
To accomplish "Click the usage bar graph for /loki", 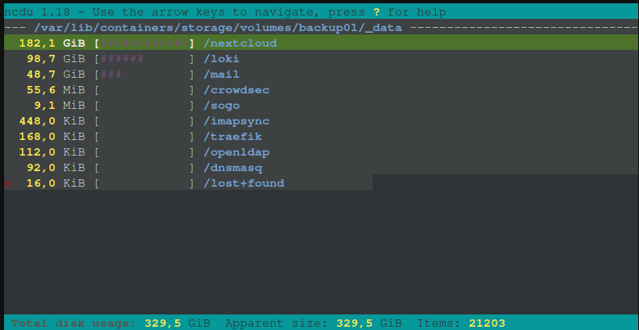I will coord(144,59).
